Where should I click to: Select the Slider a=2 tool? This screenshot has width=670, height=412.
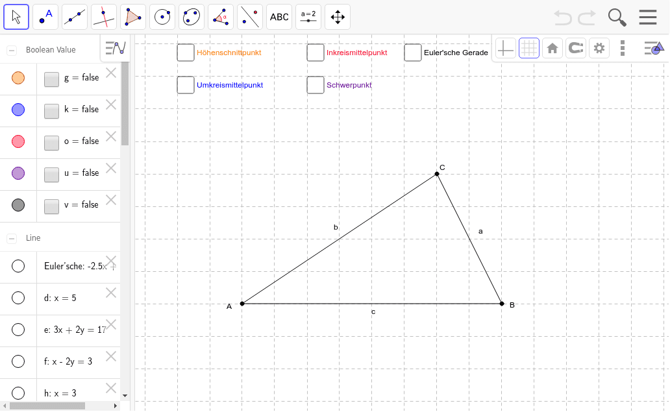click(x=308, y=17)
